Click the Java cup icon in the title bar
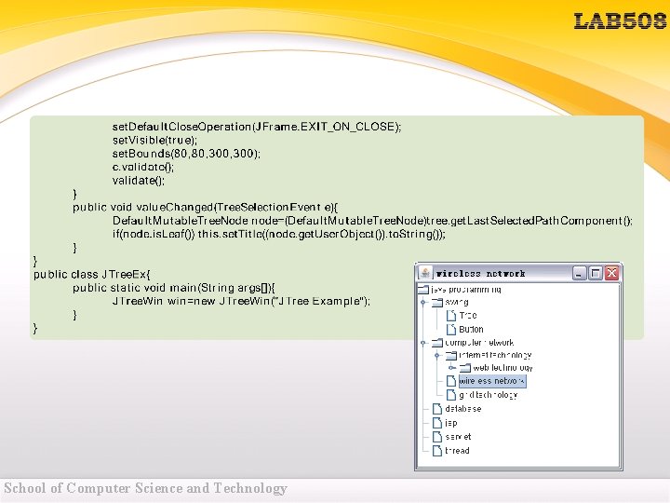670x503 pixels. tap(424, 273)
